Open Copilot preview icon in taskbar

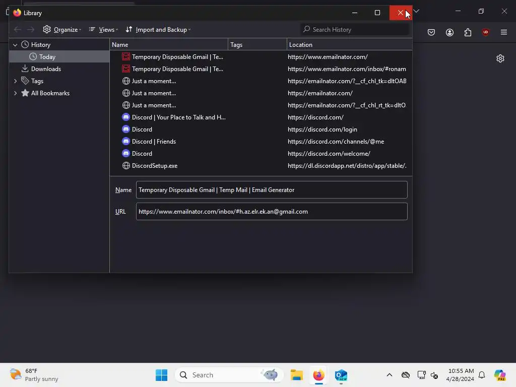(x=500, y=375)
